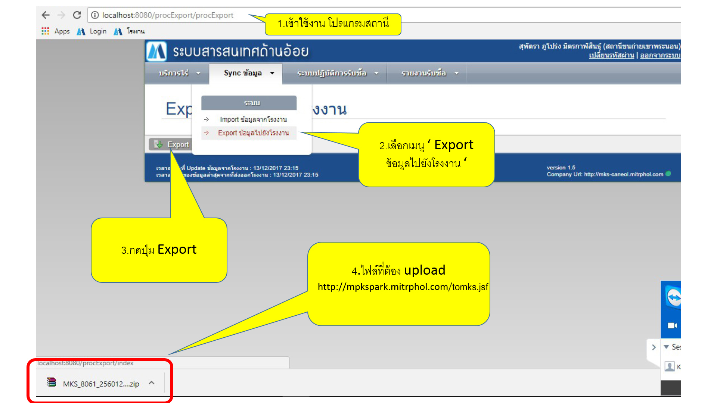The height and width of the screenshot is (403, 717).
Task: Click the ออกจากระบบ logout link
Action: click(x=660, y=55)
